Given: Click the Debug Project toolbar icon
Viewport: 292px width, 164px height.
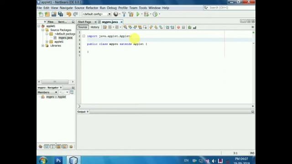Looking at the screenshot, I should pos(146,14).
